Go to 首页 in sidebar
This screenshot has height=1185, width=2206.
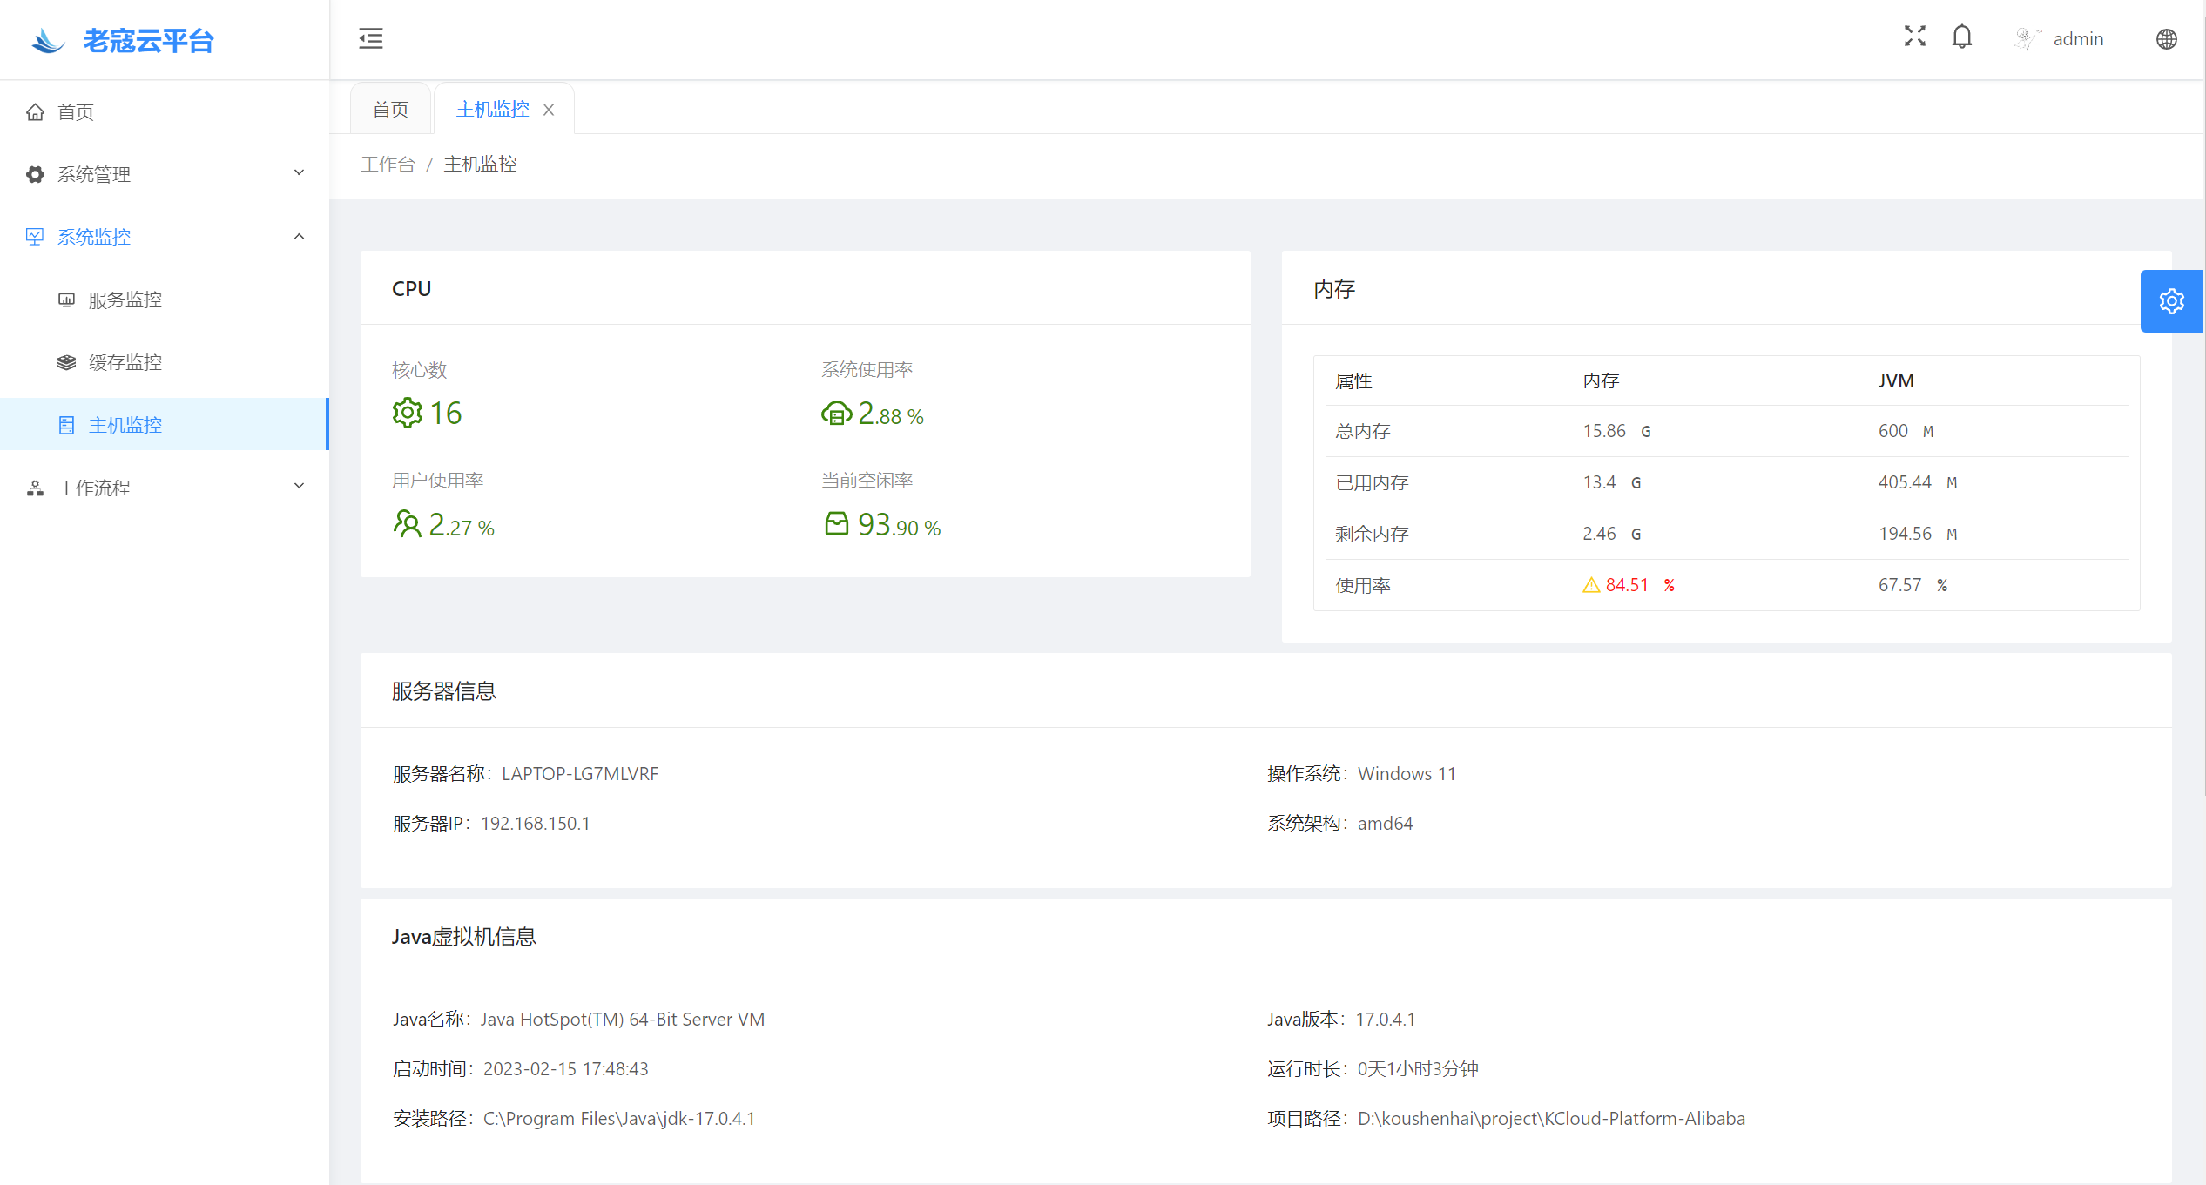point(75,111)
